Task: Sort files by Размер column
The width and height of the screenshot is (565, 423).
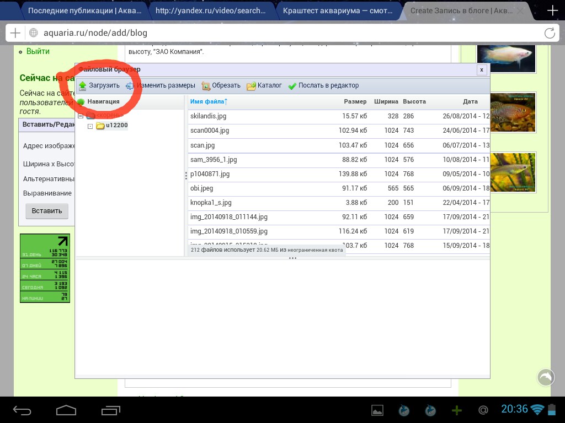Action: pos(355,101)
